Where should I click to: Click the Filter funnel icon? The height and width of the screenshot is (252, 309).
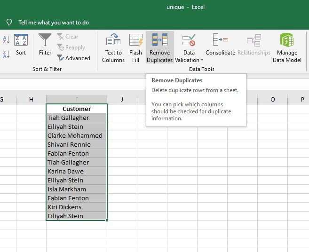tap(45, 41)
